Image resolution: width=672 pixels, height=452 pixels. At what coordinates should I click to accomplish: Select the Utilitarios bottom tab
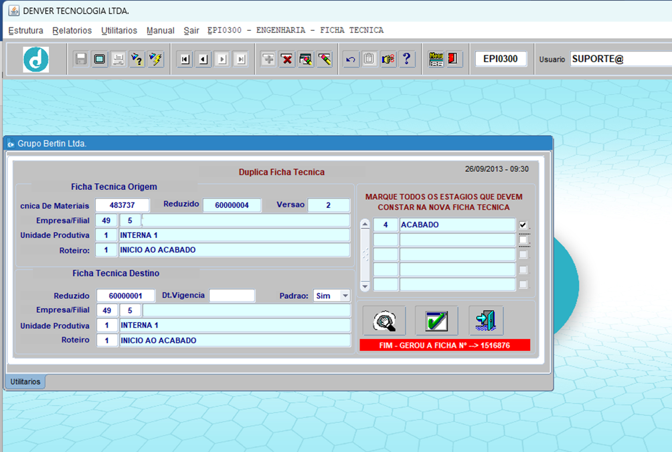[x=25, y=381]
